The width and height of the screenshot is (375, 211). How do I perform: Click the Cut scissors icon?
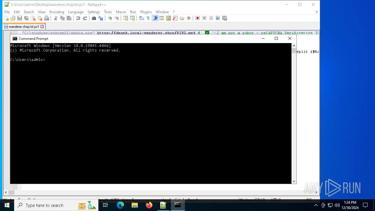pos(56,18)
